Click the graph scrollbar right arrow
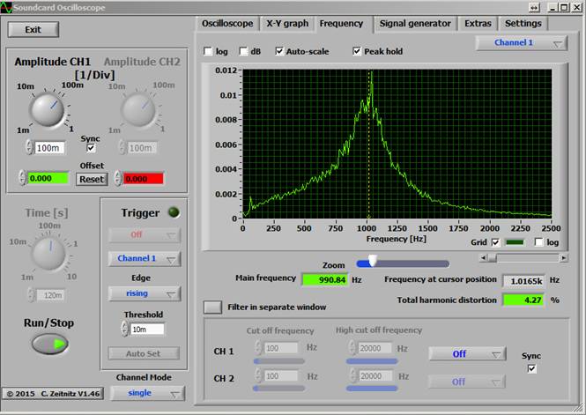The image size is (586, 415). tap(564, 257)
